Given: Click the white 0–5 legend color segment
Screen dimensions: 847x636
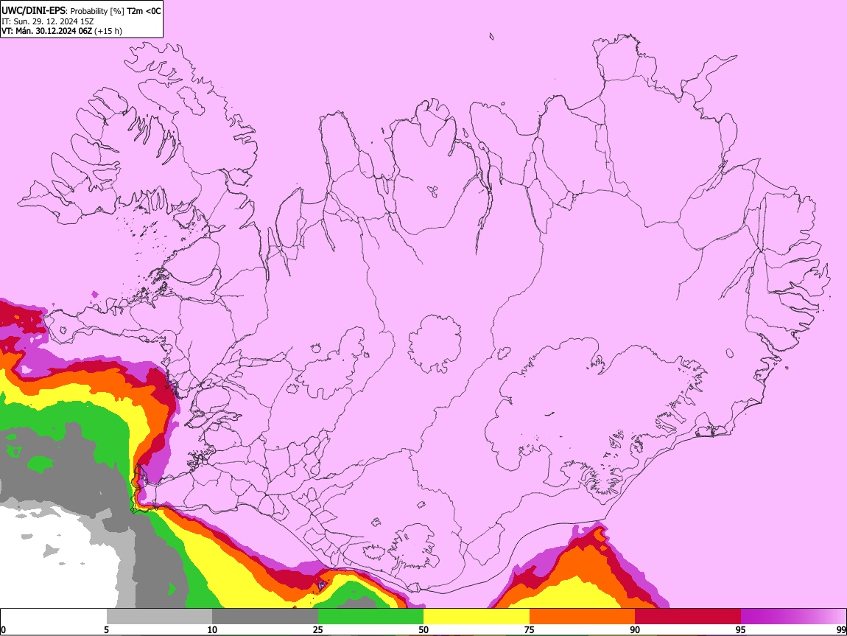Looking at the screenshot, I should [54, 617].
